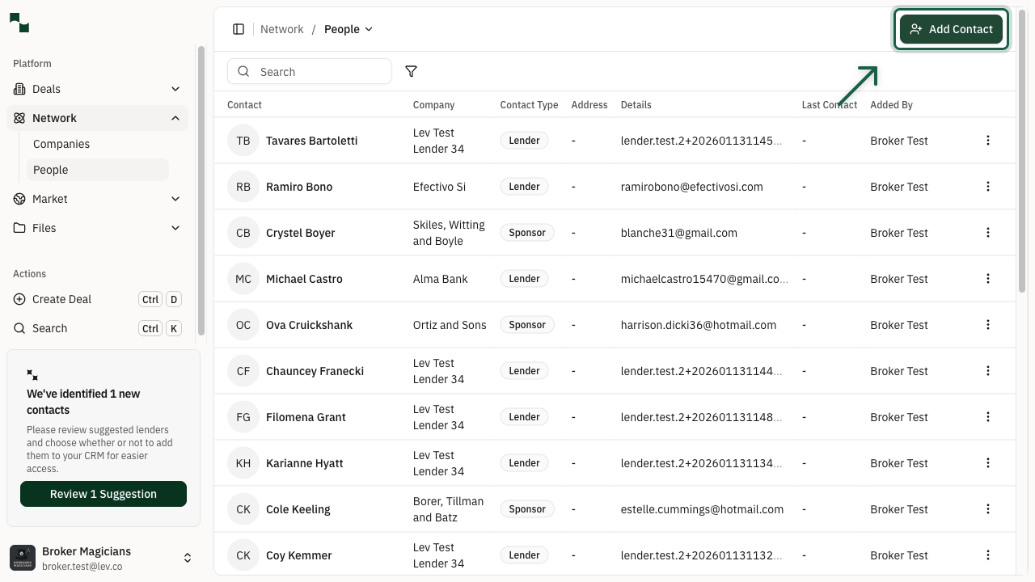Click the Lender tag on Ramiro Bono's row
This screenshot has width=1035, height=582.
pos(524,186)
